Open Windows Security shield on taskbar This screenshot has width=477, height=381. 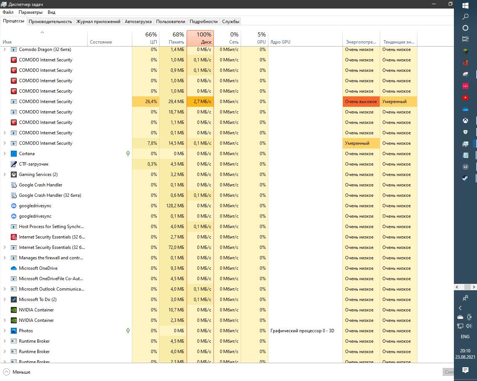(x=465, y=132)
